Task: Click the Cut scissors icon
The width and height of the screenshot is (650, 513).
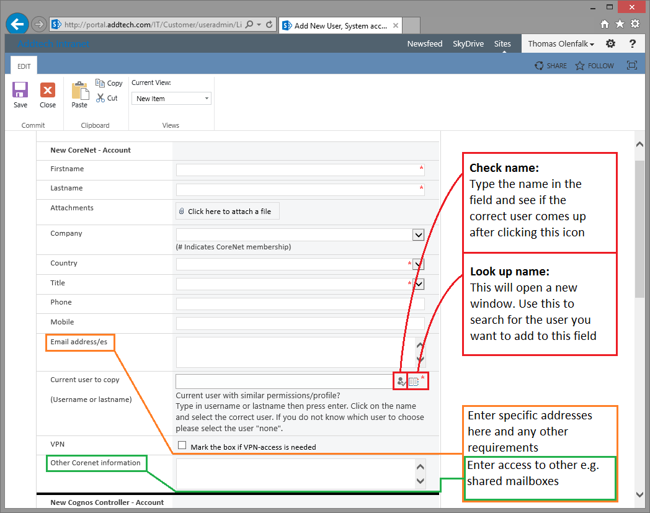Action: click(x=100, y=98)
